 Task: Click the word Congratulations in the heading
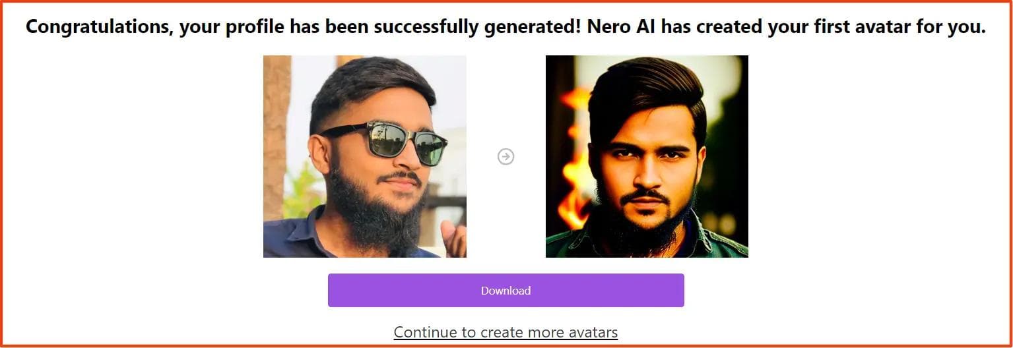pyautogui.click(x=99, y=28)
